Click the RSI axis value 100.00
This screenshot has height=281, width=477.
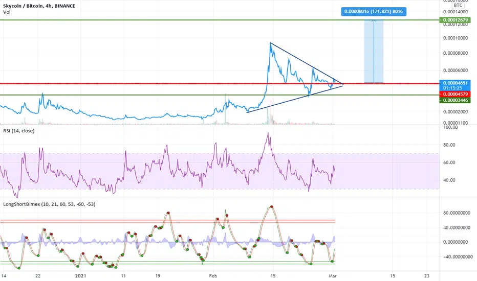(450, 127)
